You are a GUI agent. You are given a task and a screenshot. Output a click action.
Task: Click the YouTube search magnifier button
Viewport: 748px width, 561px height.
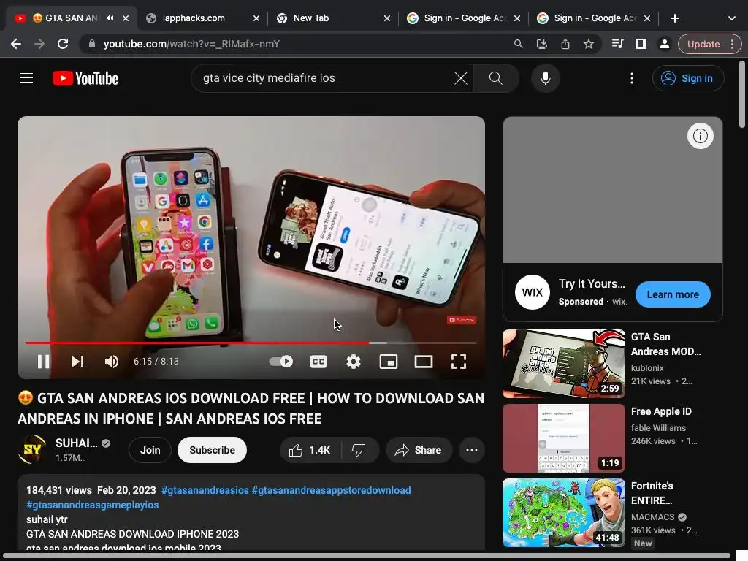coord(496,78)
